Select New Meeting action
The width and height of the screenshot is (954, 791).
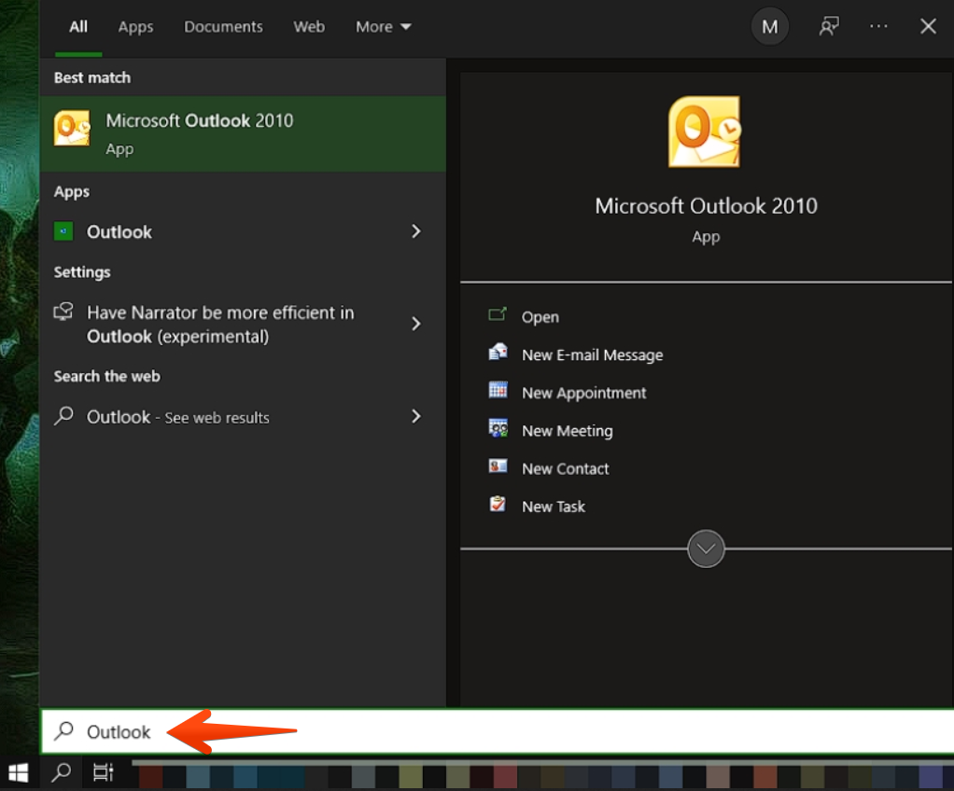pos(567,431)
